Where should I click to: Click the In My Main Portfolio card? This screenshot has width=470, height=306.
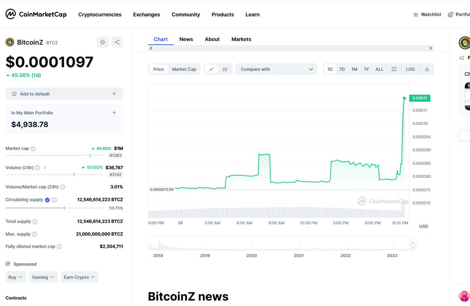coord(64,119)
